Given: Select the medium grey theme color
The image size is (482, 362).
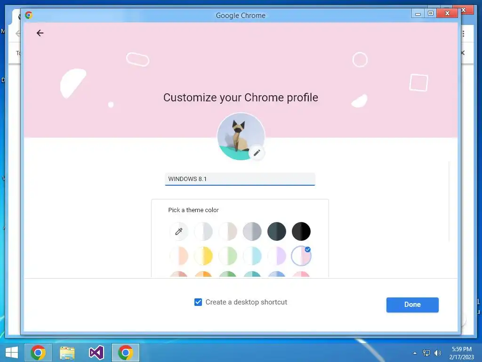Looking at the screenshot, I should click(x=252, y=231).
